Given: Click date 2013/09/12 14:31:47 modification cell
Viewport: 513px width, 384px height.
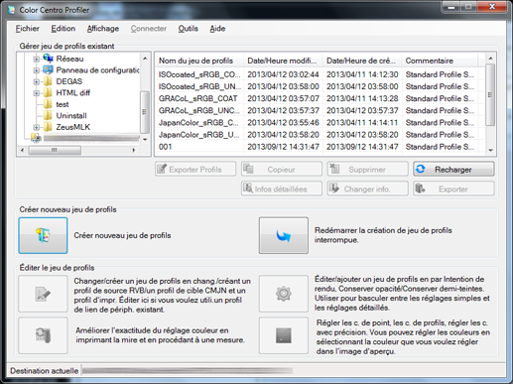Looking at the screenshot, I should coord(283,147).
